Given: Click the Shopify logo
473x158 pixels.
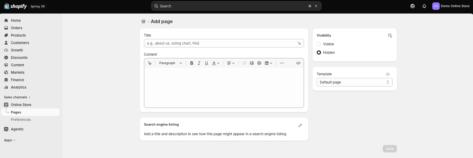Looking at the screenshot, I should tap(15, 6).
